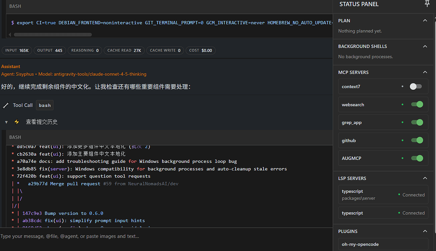
Task: Select the oh-my-opencode plugin entry
Action: 383,244
